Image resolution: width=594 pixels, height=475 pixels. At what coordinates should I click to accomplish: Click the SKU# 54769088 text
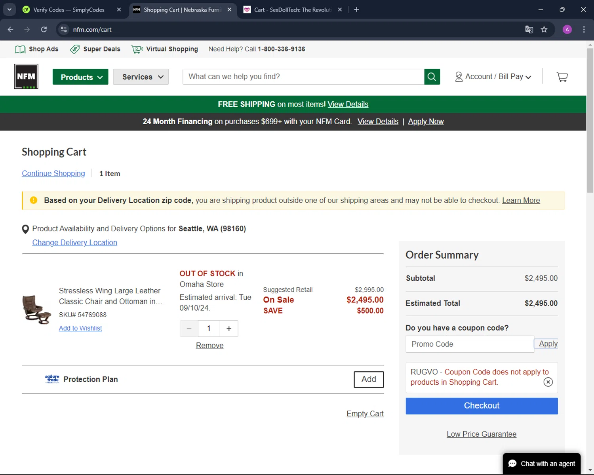pos(83,315)
